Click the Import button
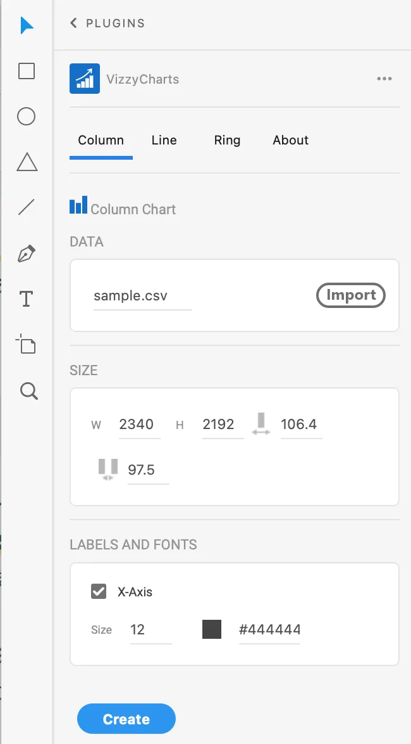 [x=351, y=295]
